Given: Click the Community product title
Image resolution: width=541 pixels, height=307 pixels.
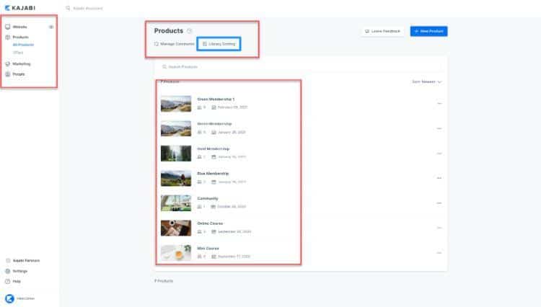Looking at the screenshot, I should tap(208, 198).
